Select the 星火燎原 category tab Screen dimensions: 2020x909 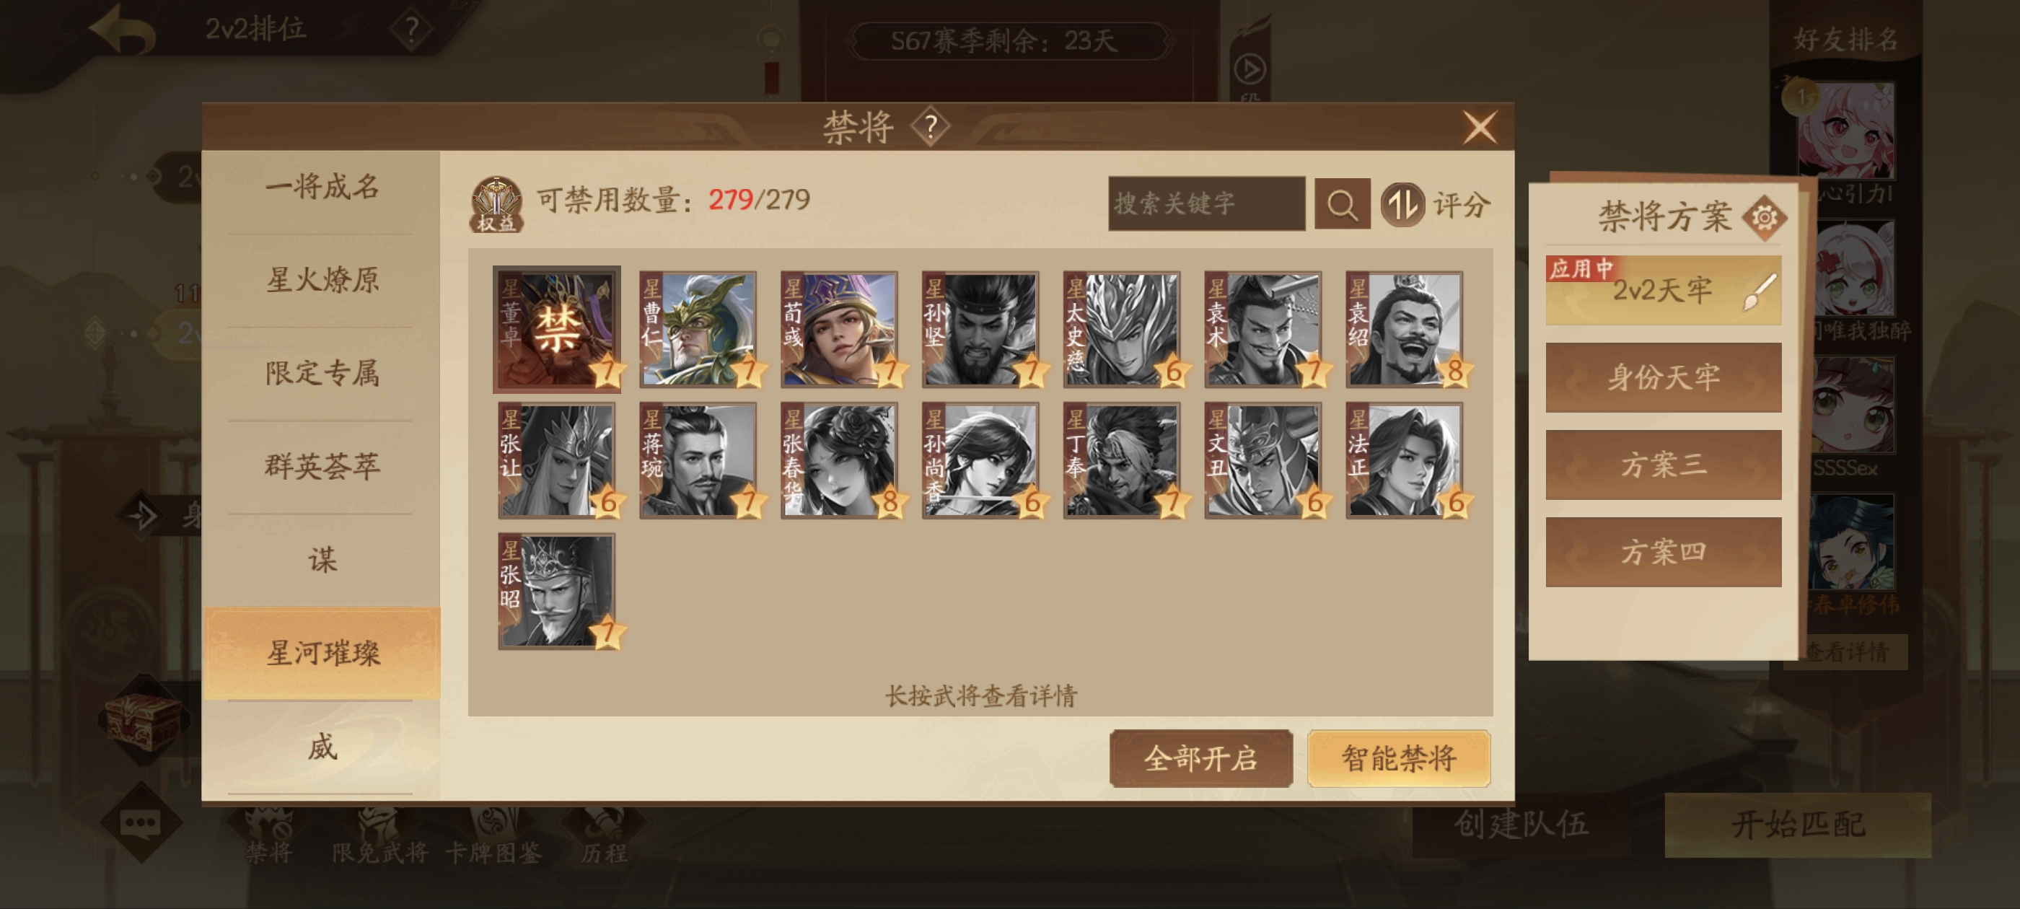(x=322, y=280)
